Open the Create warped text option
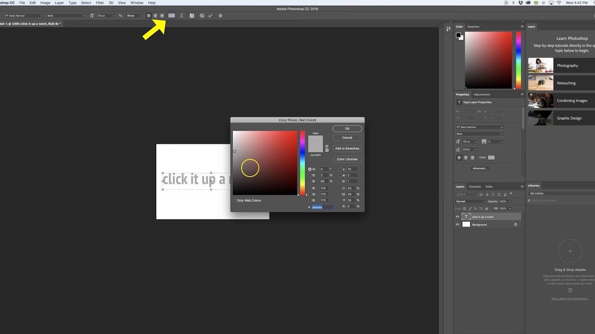 182,16
